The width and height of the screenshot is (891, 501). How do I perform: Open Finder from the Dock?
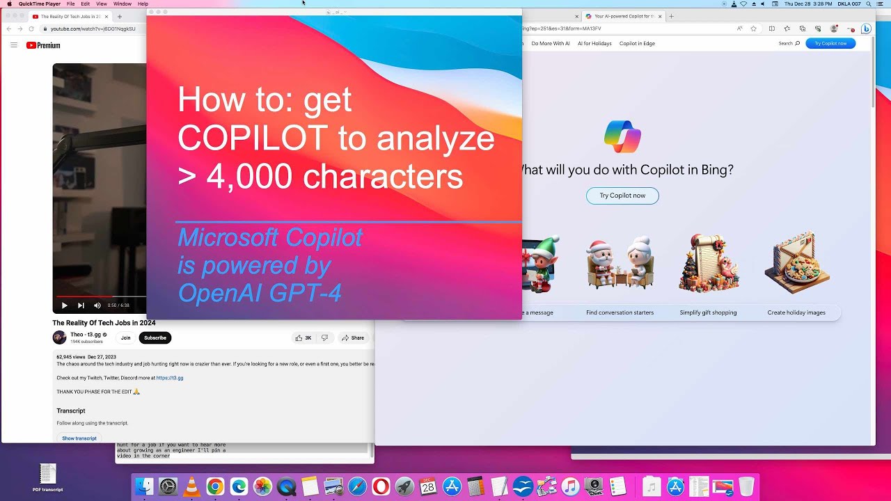coord(144,486)
